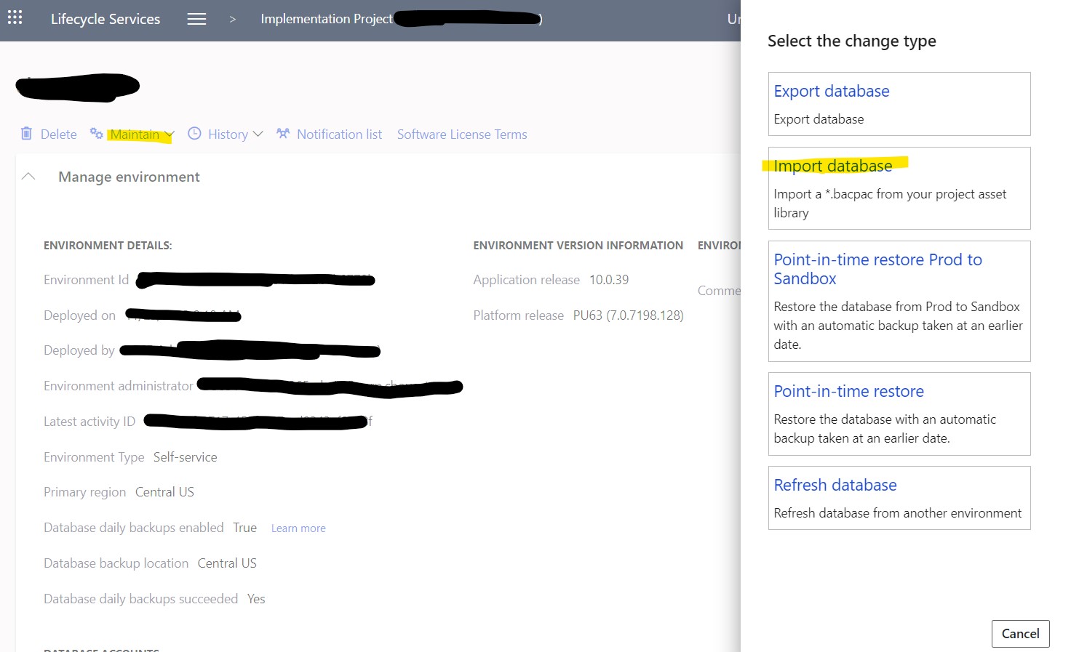Click the ENVIRONMENT VERSION INFORMATION header
The width and height of the screenshot is (1079, 652).
[x=578, y=246]
